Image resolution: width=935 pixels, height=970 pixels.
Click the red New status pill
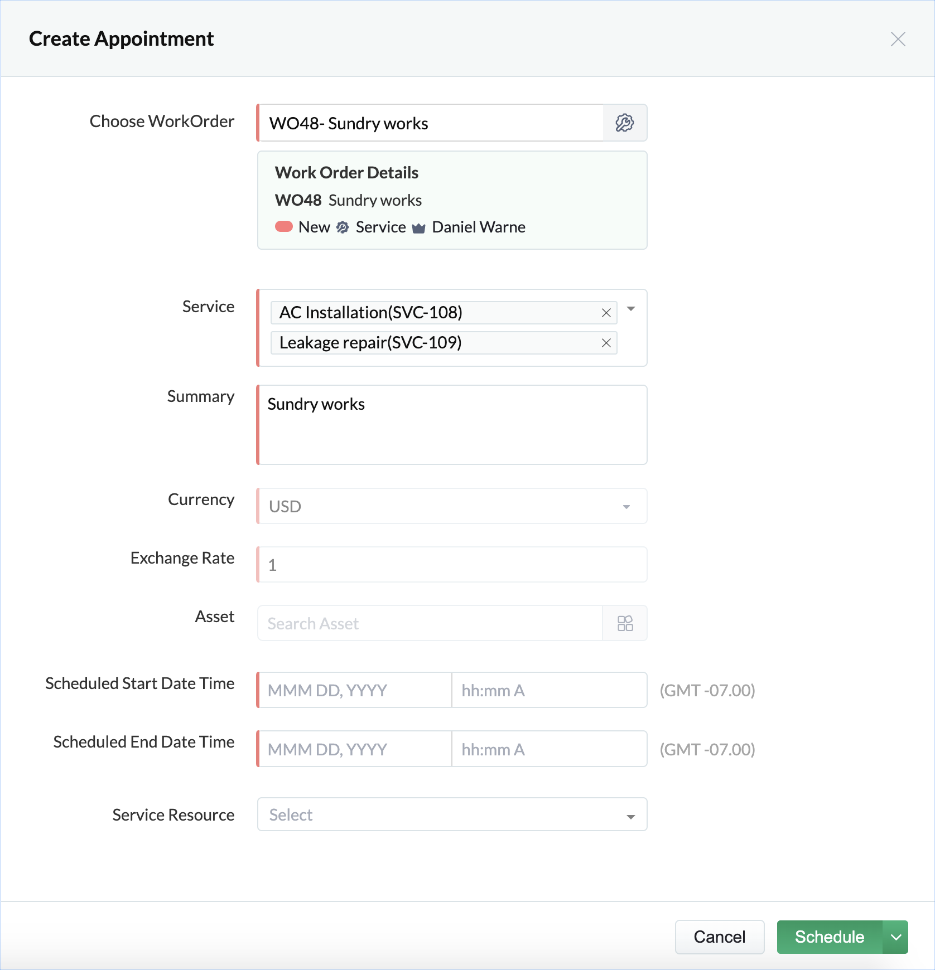284,226
